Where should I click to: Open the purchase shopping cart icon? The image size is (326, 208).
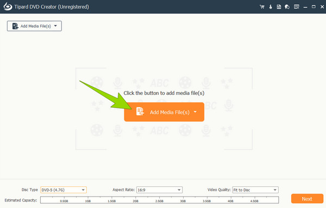(262, 7)
